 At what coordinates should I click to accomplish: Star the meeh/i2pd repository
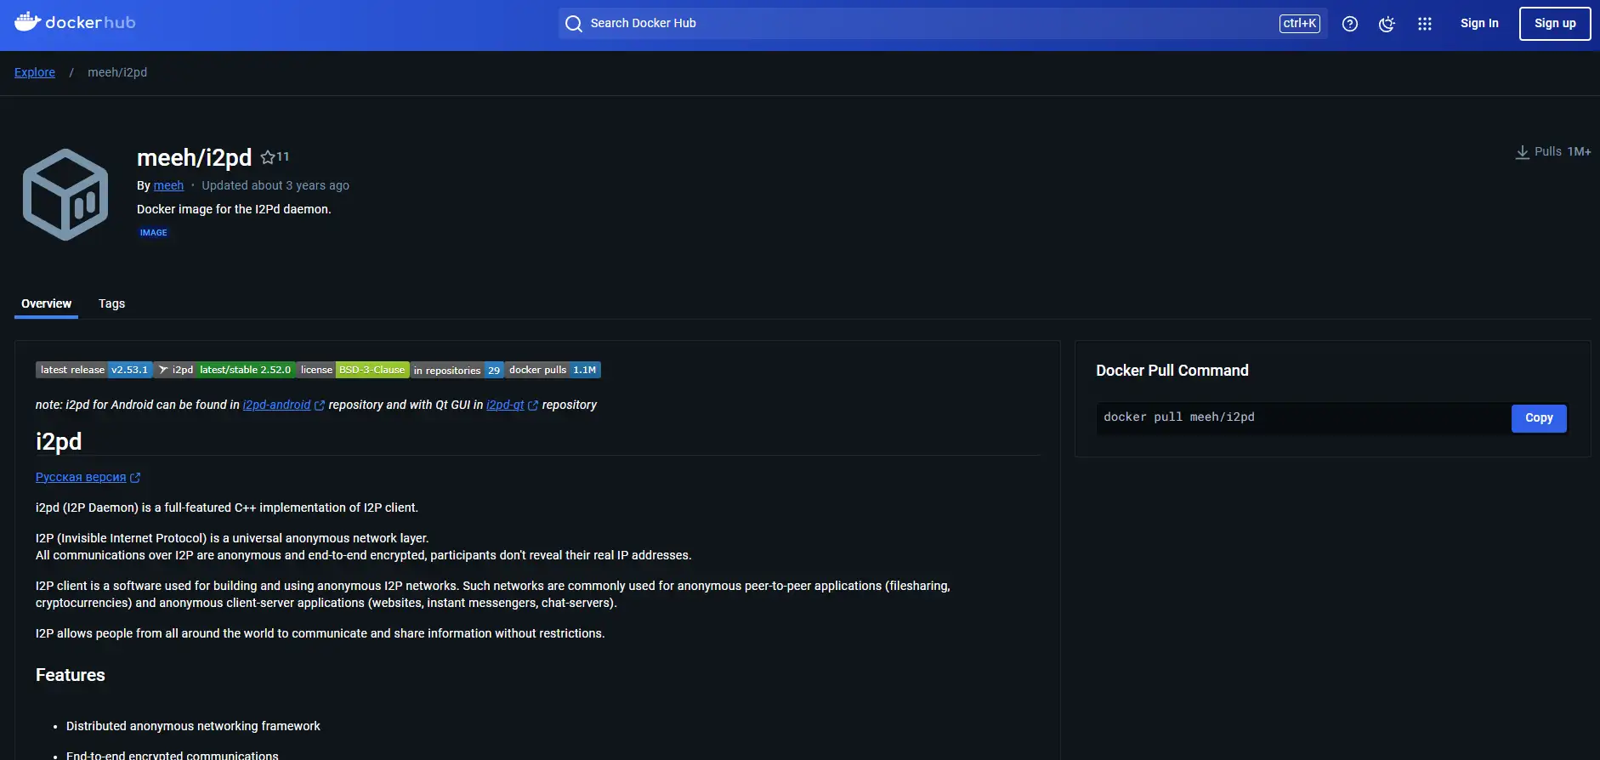click(x=268, y=157)
